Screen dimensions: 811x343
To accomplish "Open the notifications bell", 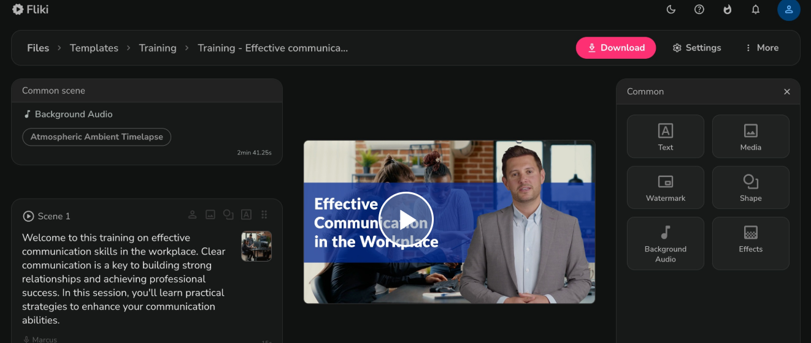I will [756, 9].
